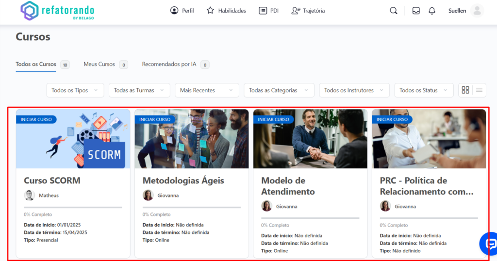Image resolution: width=497 pixels, height=261 pixels.
Task: Switch to grid view layout
Action: (x=465, y=90)
